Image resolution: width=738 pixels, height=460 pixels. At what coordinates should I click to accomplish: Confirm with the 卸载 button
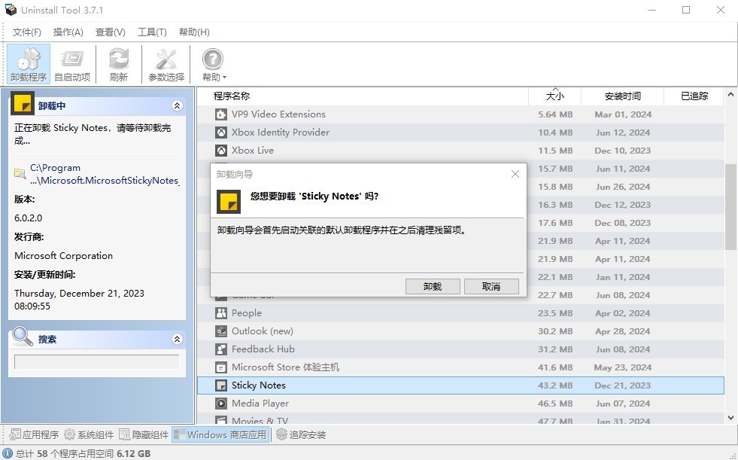(x=433, y=286)
